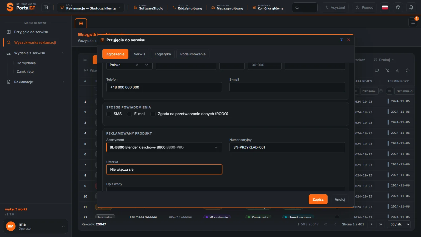Click the header search box
The height and width of the screenshot is (237, 421).
tap(305, 7)
